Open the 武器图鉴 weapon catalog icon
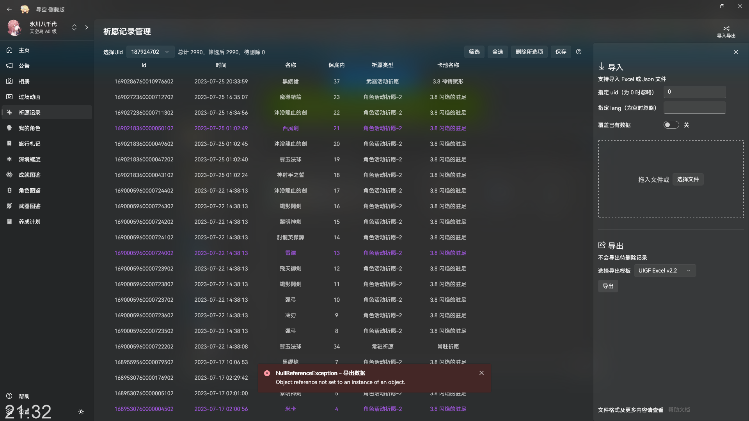749x421 pixels. (x=9, y=206)
